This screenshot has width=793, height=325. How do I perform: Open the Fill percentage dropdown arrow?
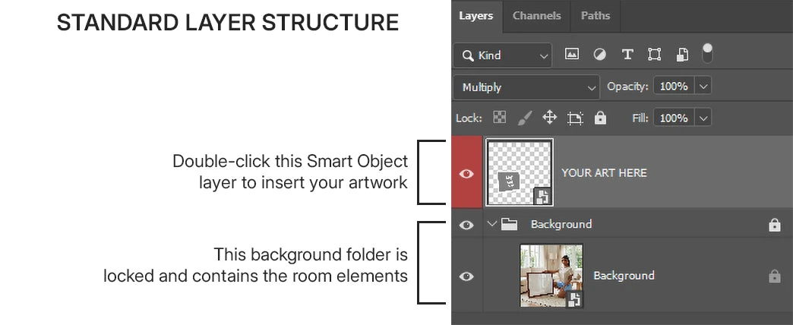pos(703,118)
